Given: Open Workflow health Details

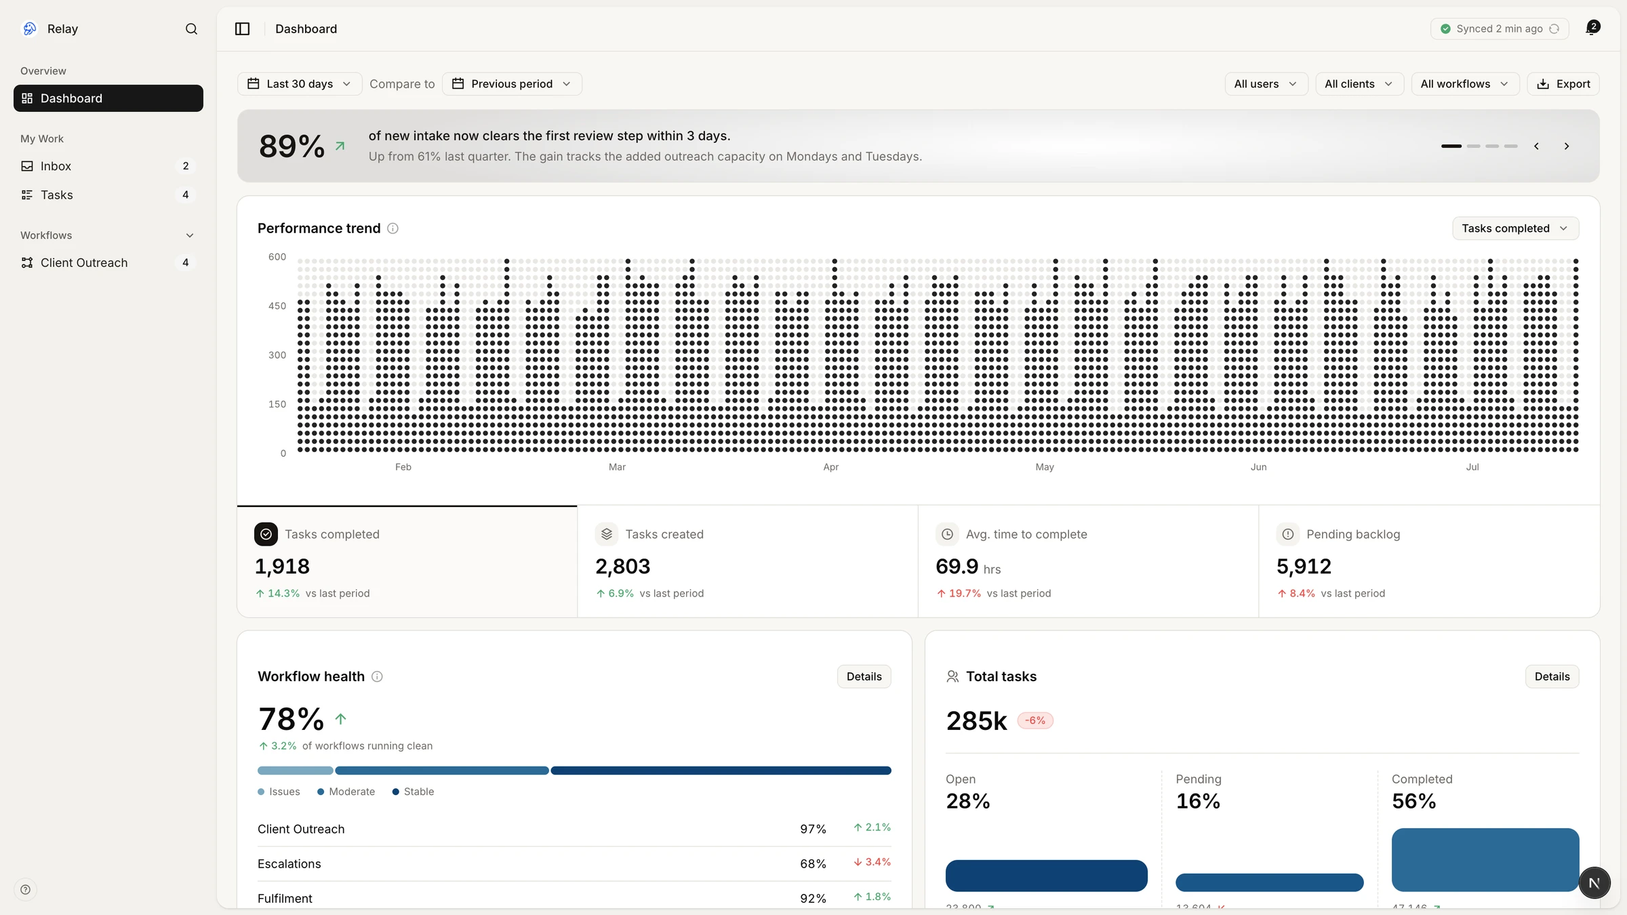Looking at the screenshot, I should [864, 676].
